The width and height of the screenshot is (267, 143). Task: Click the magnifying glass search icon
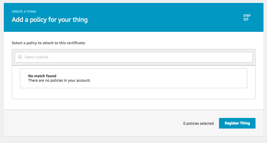click(20, 57)
